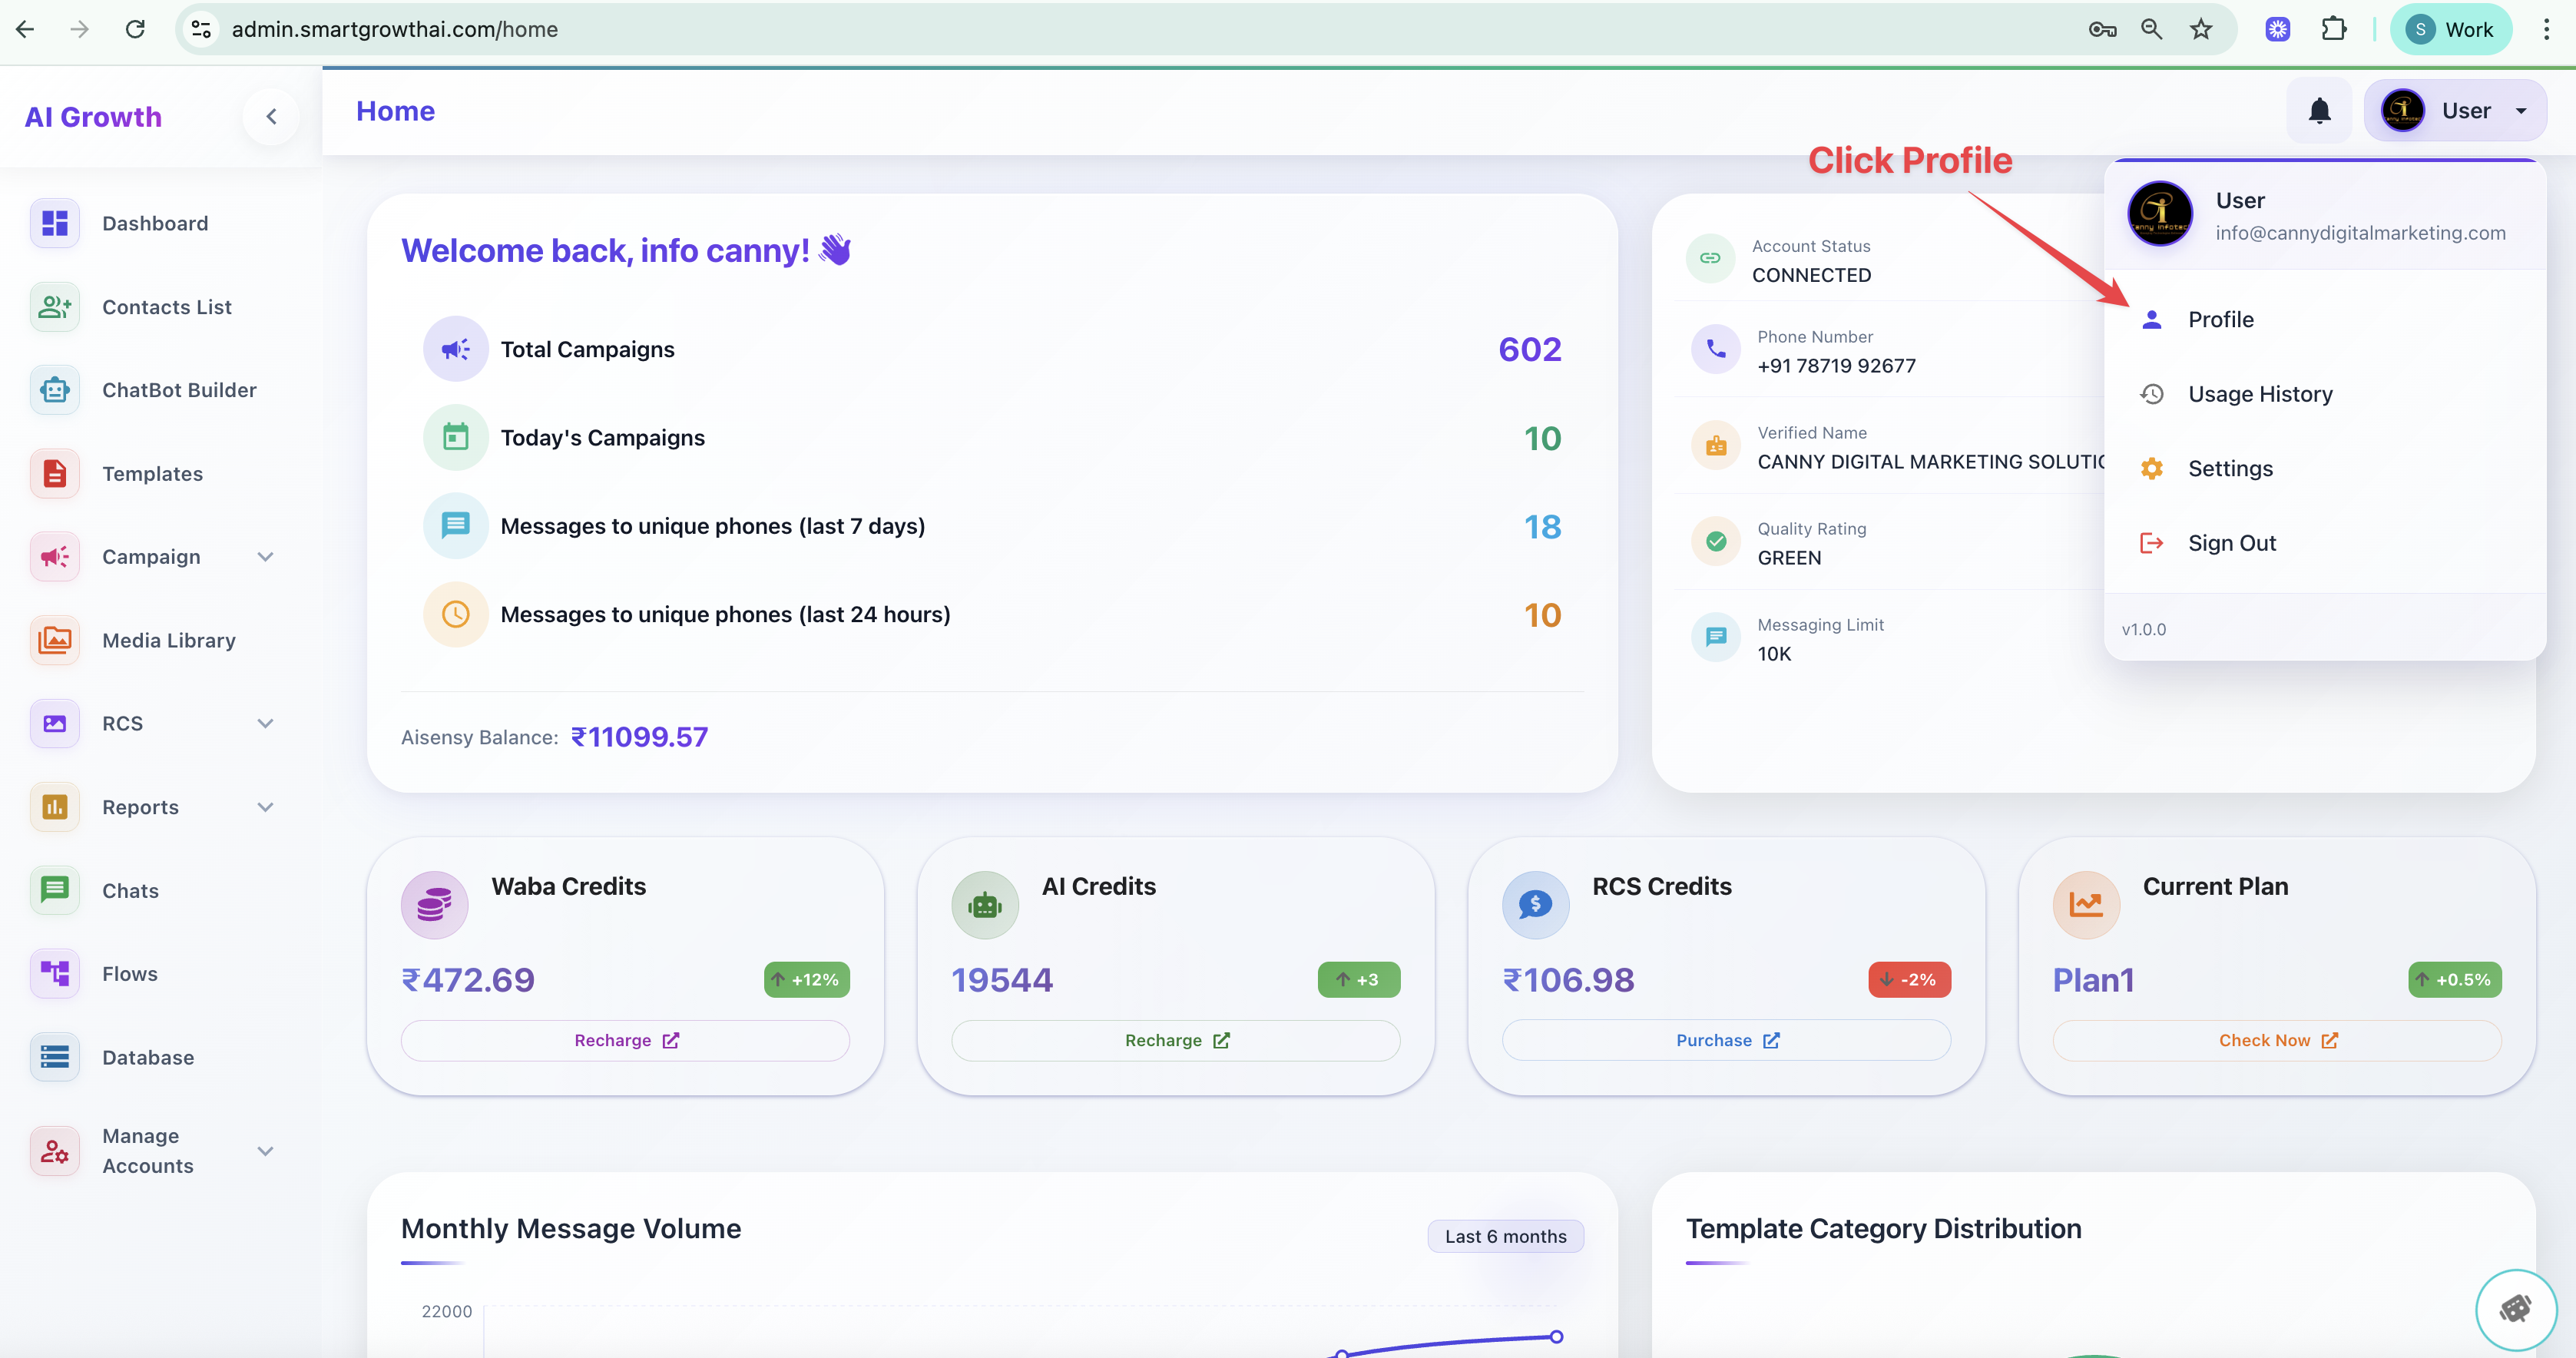Screen dimensions: 2576x1358
Task: Expand the RCS submenu chevron
Action: click(x=265, y=723)
